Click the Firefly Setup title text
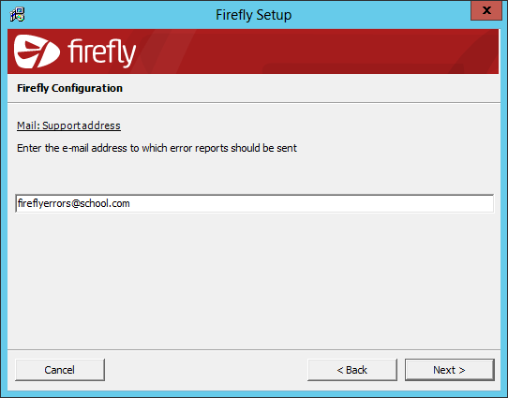The image size is (508, 398). tap(254, 15)
